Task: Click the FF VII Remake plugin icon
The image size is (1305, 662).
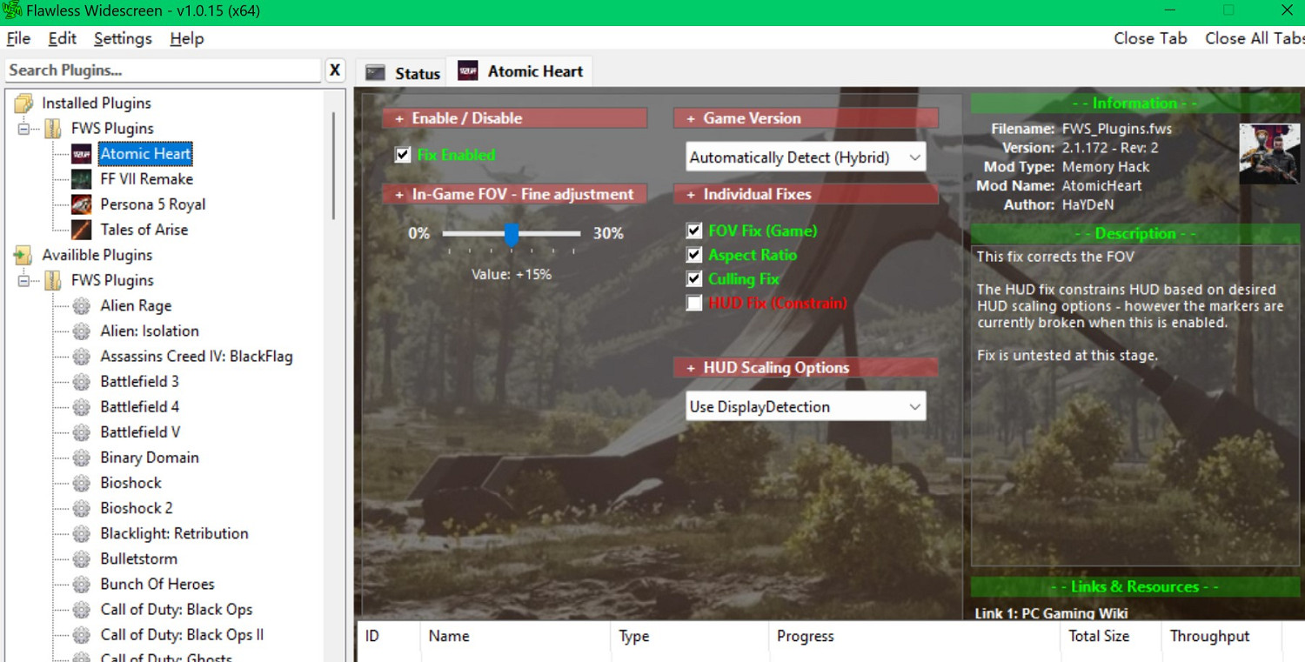Action: click(x=82, y=179)
